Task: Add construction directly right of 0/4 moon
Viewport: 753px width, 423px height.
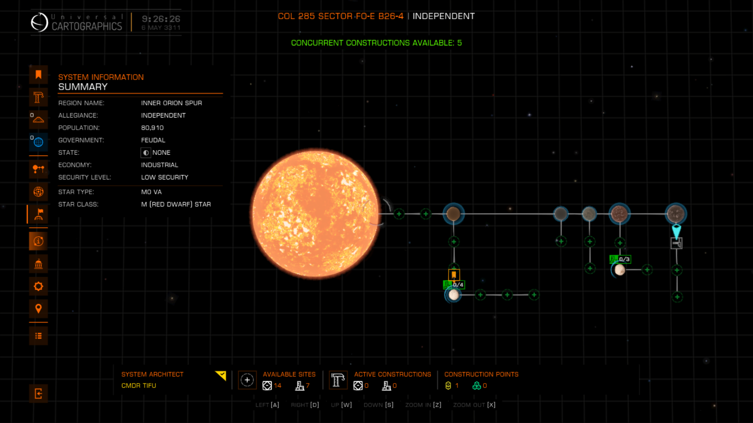Action: click(480, 295)
